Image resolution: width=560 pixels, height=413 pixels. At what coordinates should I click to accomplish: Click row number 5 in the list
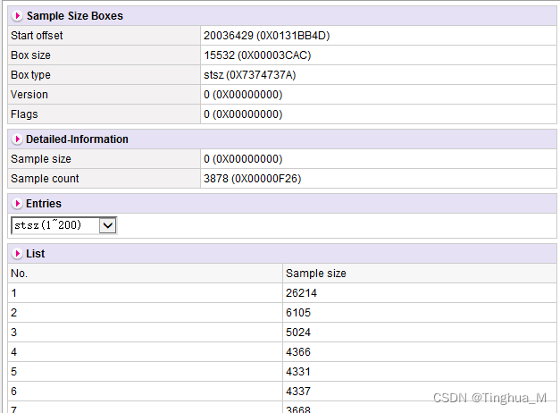[x=14, y=372]
